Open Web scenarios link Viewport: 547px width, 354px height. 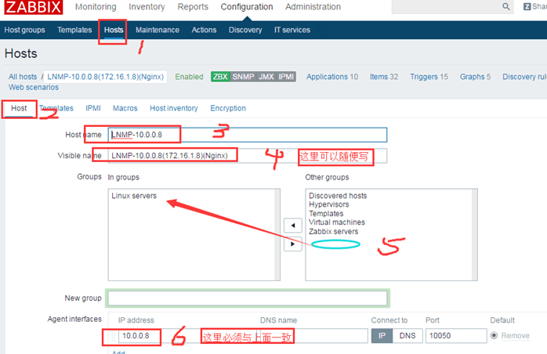34,87
